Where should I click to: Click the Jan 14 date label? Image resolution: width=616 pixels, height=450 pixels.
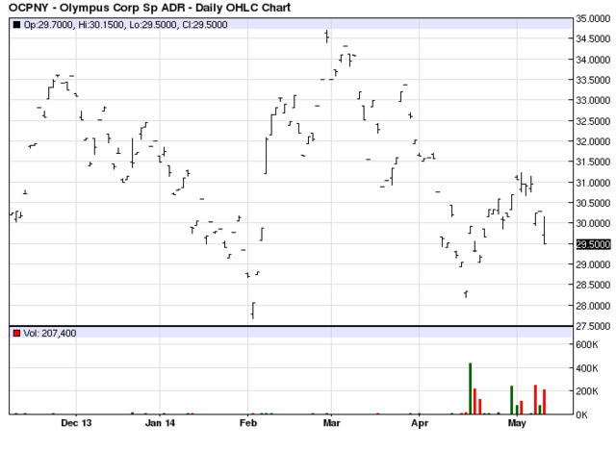[x=160, y=423]
